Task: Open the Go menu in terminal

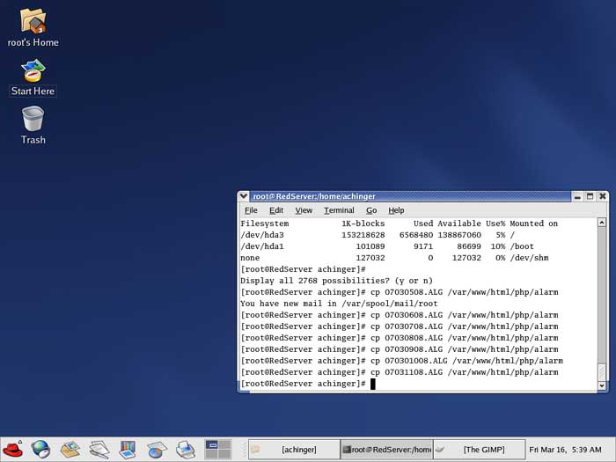Action: tap(371, 210)
